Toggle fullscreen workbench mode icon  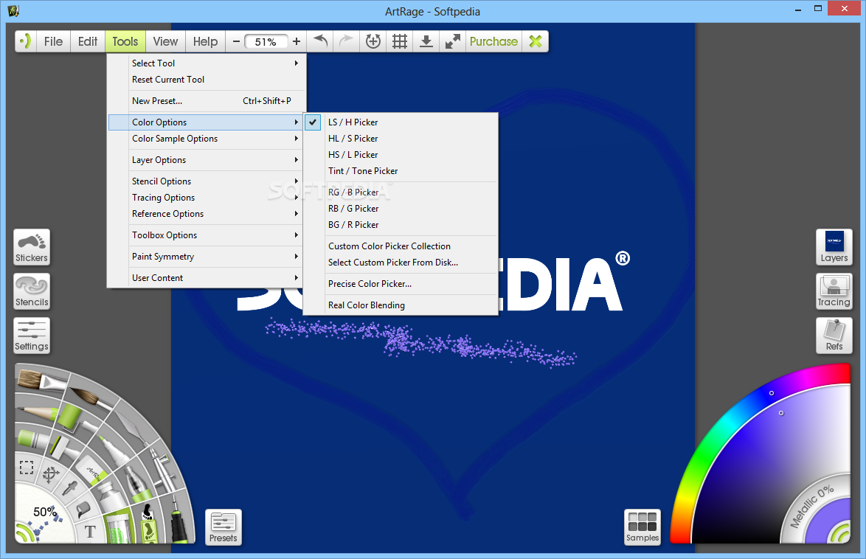click(452, 41)
